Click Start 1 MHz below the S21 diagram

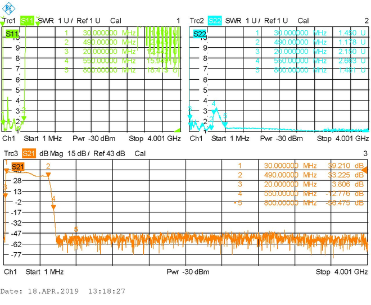tap(44, 272)
